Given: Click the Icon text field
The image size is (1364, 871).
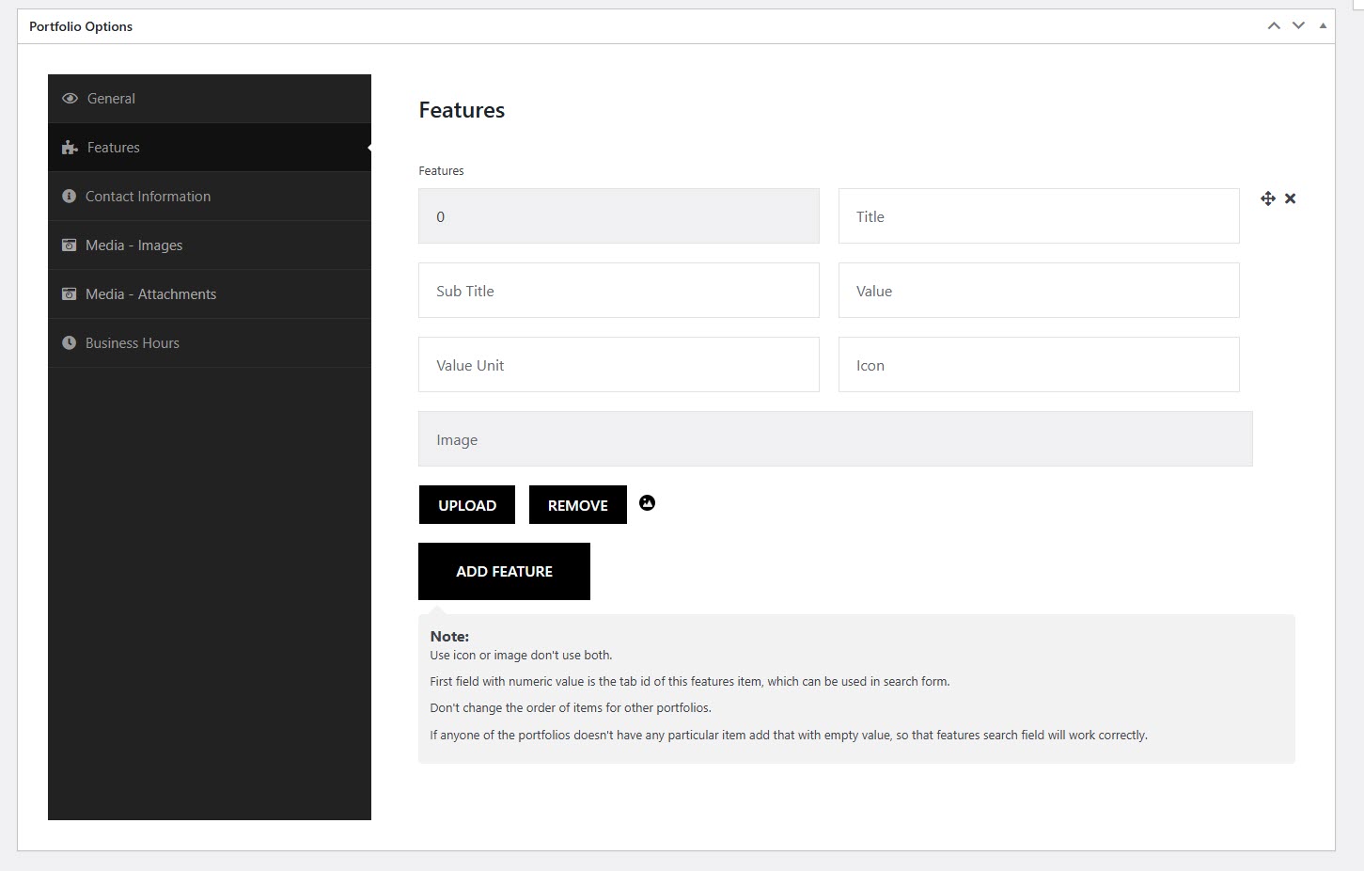Looking at the screenshot, I should (1038, 365).
